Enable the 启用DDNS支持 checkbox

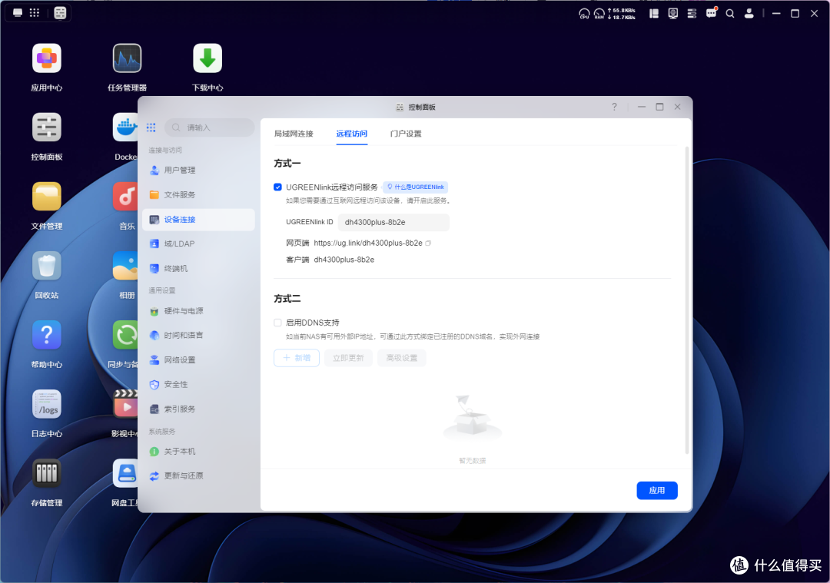point(277,323)
